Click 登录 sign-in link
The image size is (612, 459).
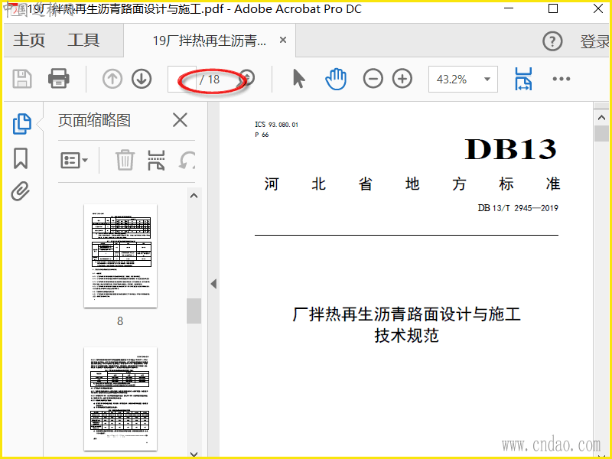[595, 41]
